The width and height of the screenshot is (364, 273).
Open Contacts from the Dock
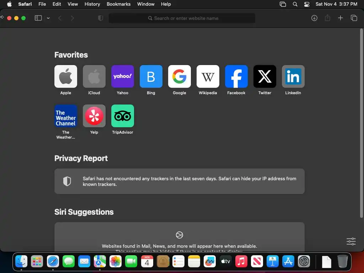[x=163, y=261]
